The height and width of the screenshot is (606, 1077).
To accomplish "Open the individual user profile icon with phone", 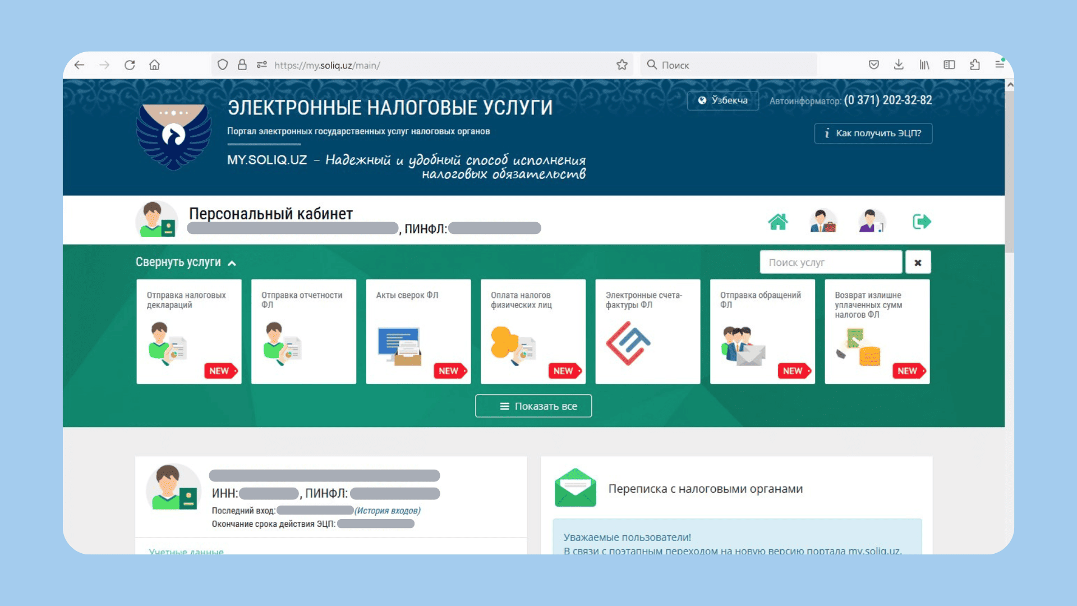I will pos(871,221).
